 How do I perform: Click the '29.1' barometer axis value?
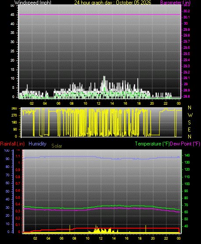(187, 78)
